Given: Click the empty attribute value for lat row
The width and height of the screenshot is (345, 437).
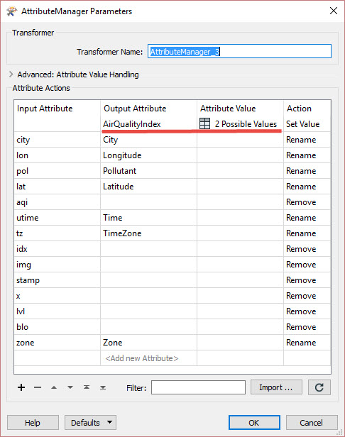Looking at the screenshot, I should pyautogui.click(x=240, y=186).
